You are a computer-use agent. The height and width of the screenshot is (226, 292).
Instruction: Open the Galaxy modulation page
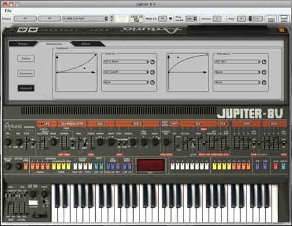26,58
